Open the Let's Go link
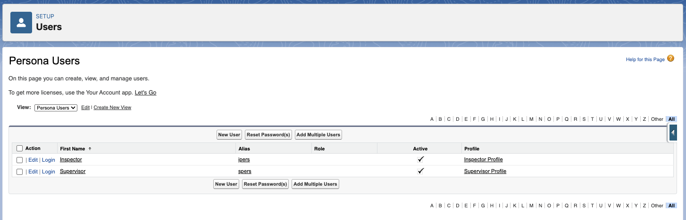This screenshot has height=220, width=686. point(145,93)
